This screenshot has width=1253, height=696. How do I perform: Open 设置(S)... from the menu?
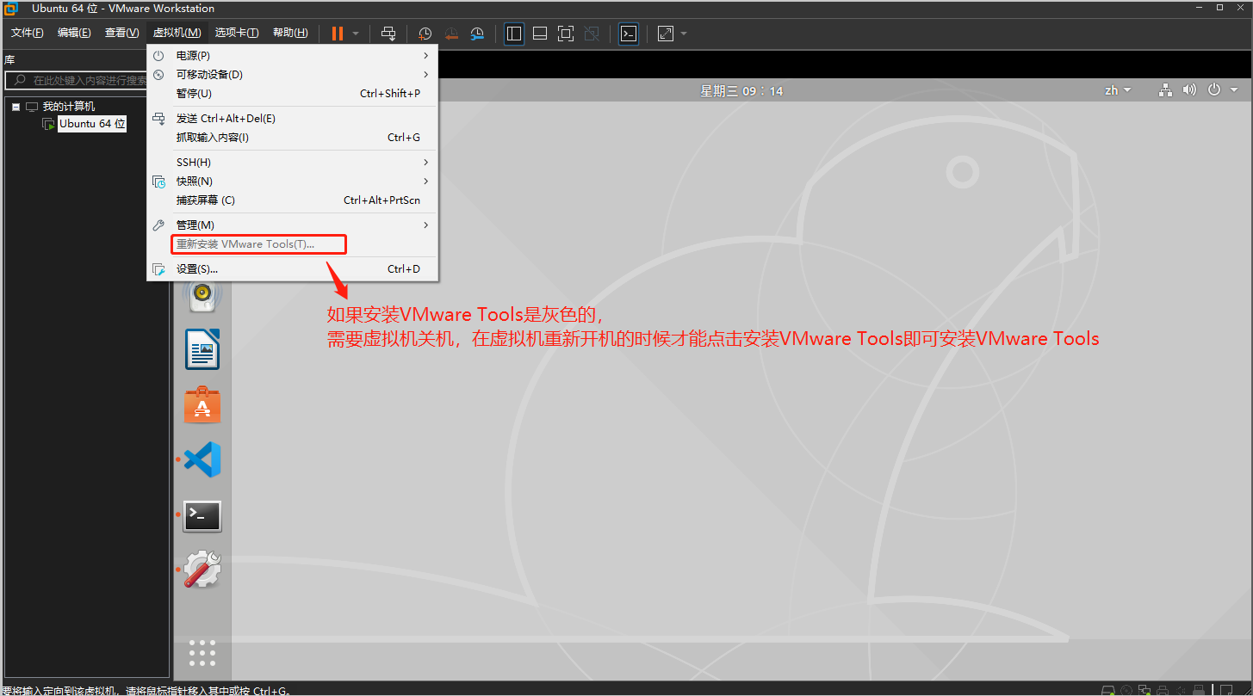(293, 269)
